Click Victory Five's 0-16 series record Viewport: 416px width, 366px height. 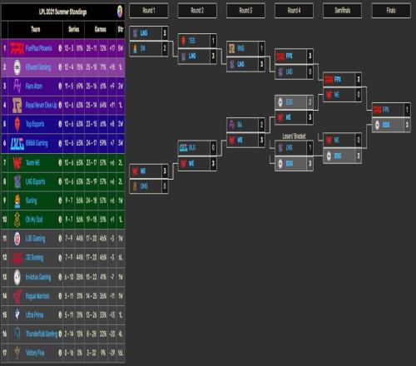(x=69, y=353)
